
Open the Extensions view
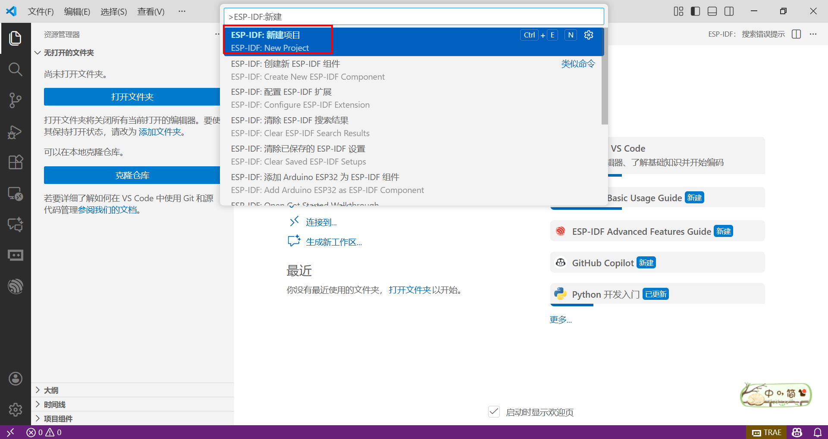tap(16, 162)
